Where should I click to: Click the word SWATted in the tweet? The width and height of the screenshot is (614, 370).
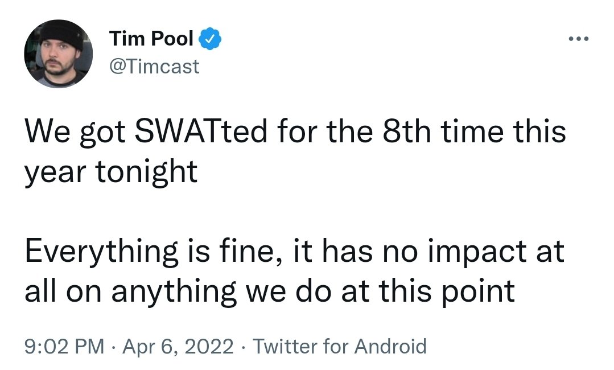tap(201, 131)
